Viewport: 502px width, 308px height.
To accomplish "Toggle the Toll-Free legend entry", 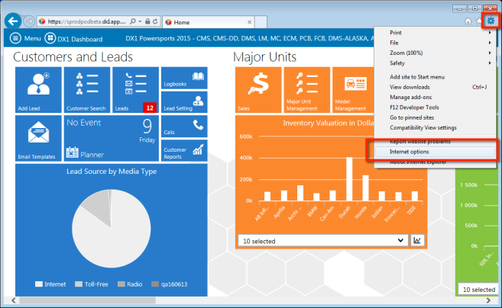I will click(x=92, y=284).
